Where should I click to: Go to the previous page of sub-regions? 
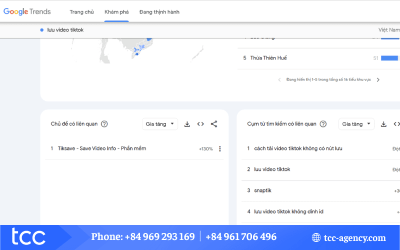(x=279, y=80)
